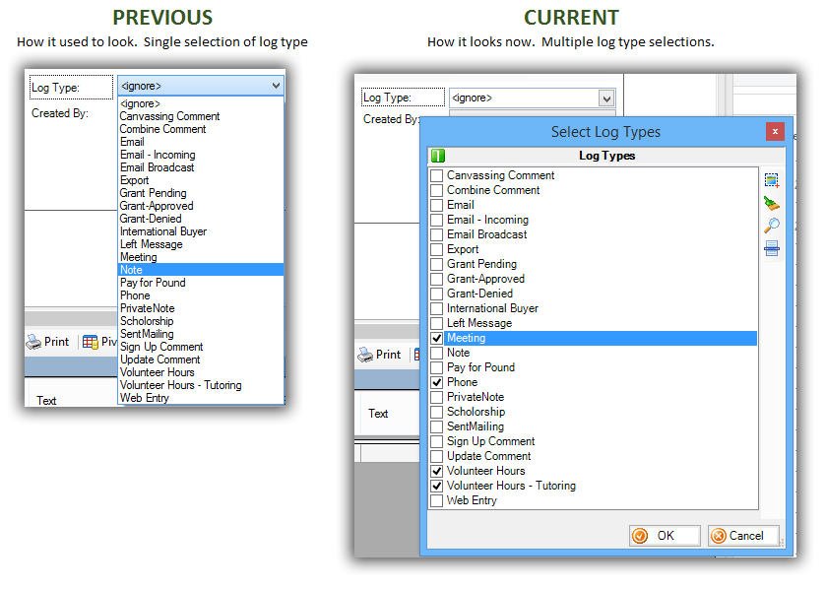825x589 pixels.
Task: Click the green icon in the Log Types header
Action: pos(438,156)
